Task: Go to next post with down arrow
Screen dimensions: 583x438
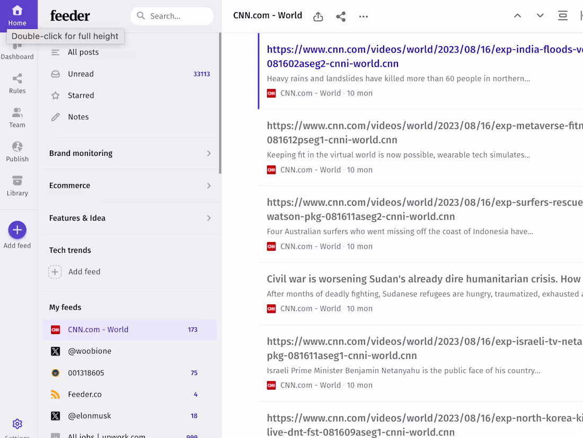Action: [540, 15]
